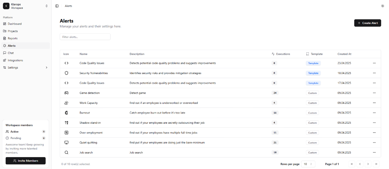The width and height of the screenshot is (389, 169).
Task: Click the Work Capacity alert name
Action: [89, 103]
